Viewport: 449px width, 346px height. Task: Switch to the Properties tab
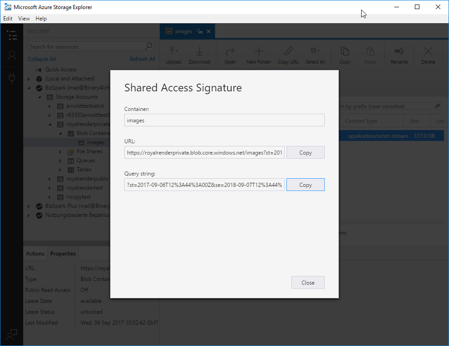tap(63, 254)
